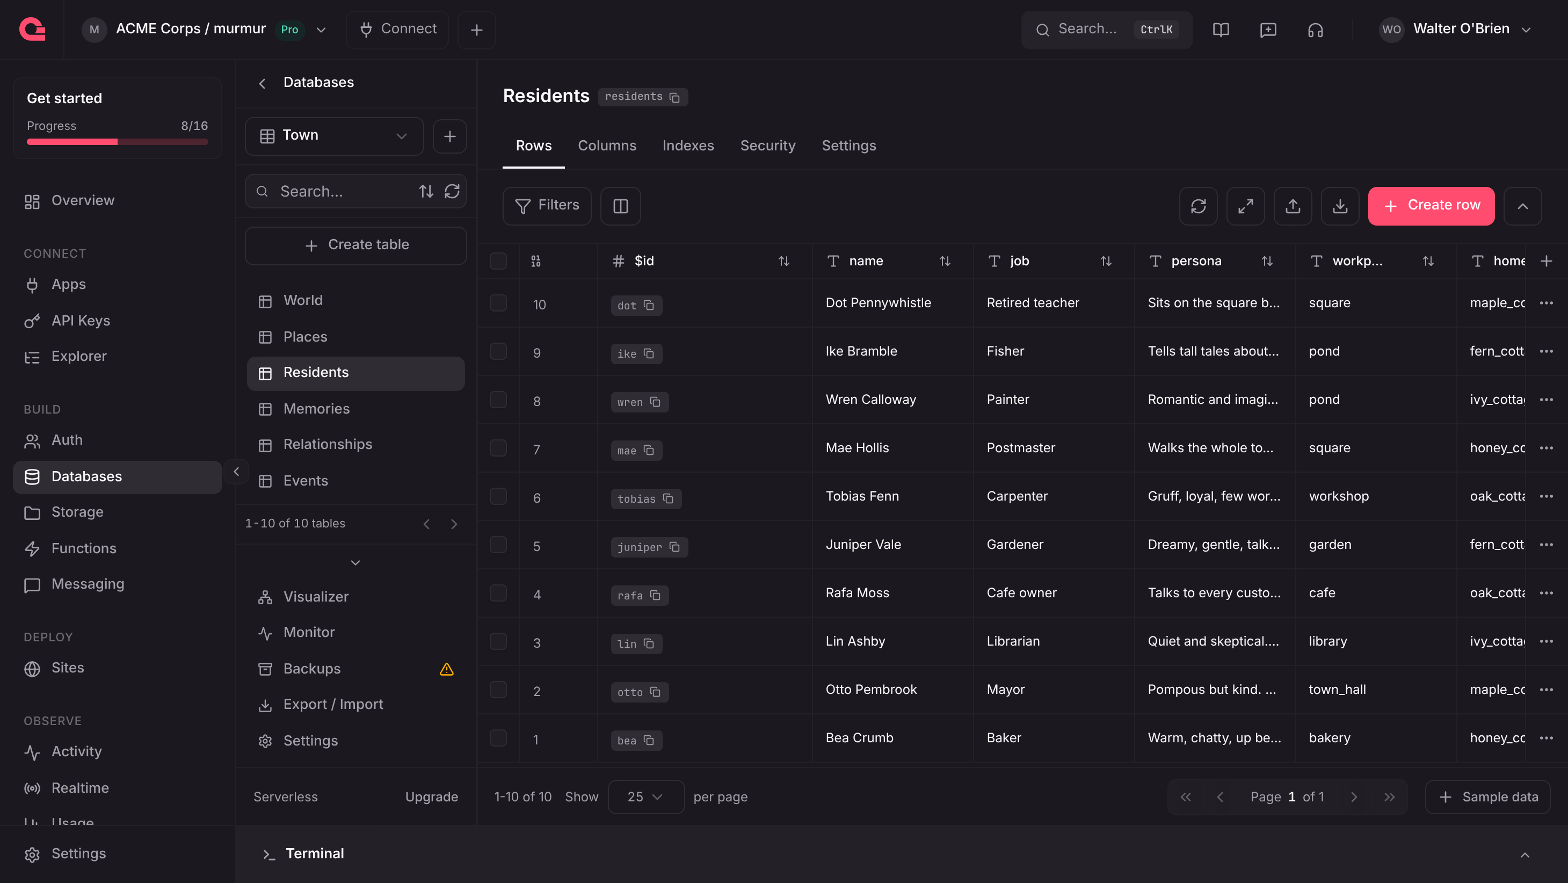Copy the 'dot' row ID

(649, 305)
